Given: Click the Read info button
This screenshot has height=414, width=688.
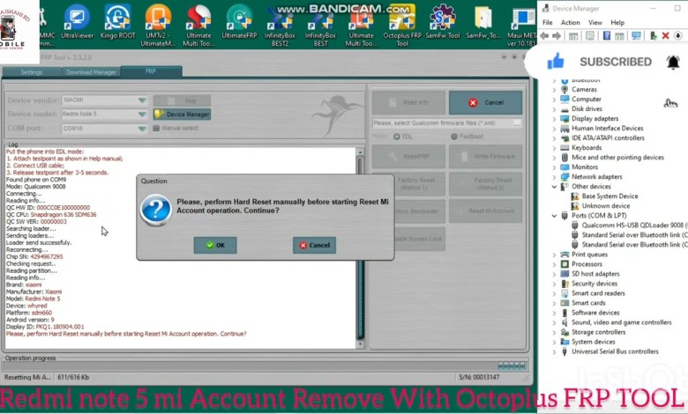Looking at the screenshot, I should click(x=408, y=102).
